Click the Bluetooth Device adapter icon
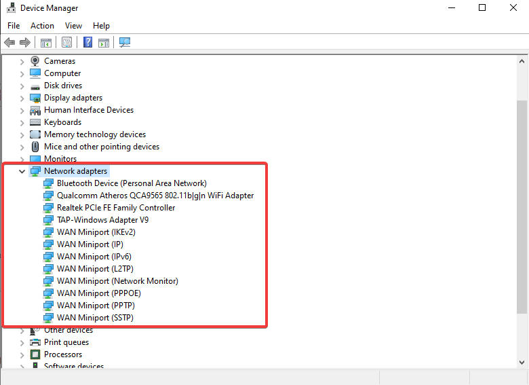The width and height of the screenshot is (529, 385). click(x=48, y=183)
